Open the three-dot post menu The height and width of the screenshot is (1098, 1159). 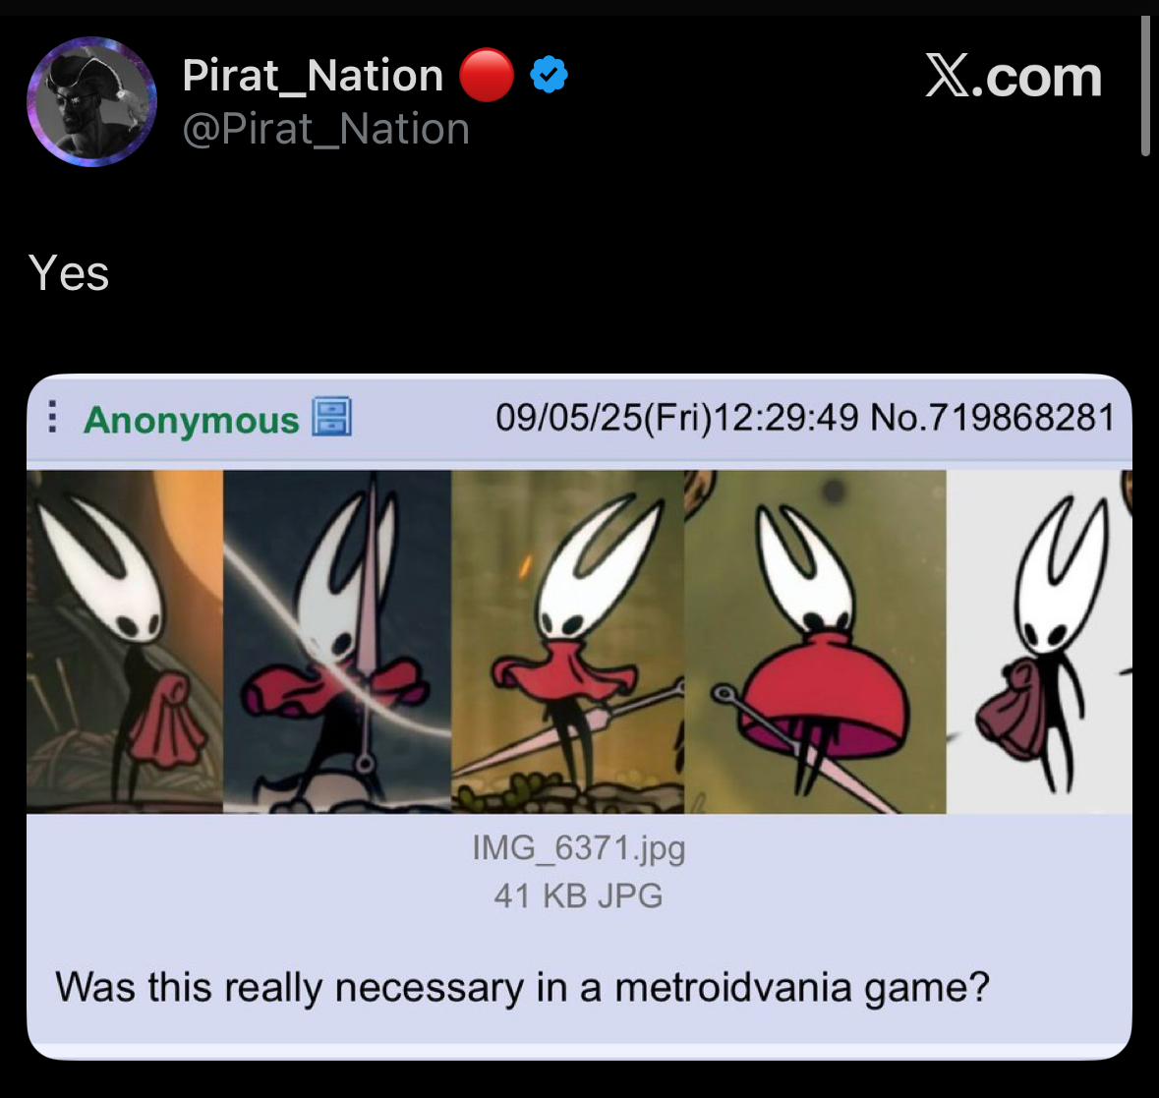[x=52, y=417]
